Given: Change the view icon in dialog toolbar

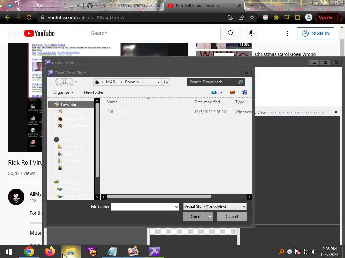Looking at the screenshot, I should (214, 92).
